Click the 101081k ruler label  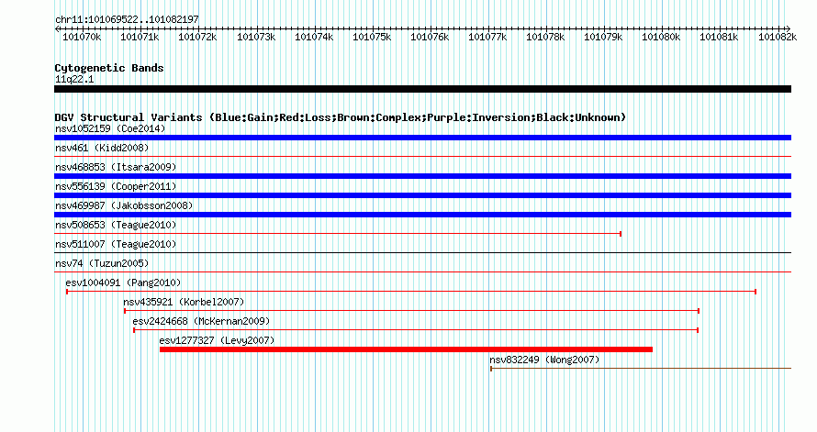point(719,37)
